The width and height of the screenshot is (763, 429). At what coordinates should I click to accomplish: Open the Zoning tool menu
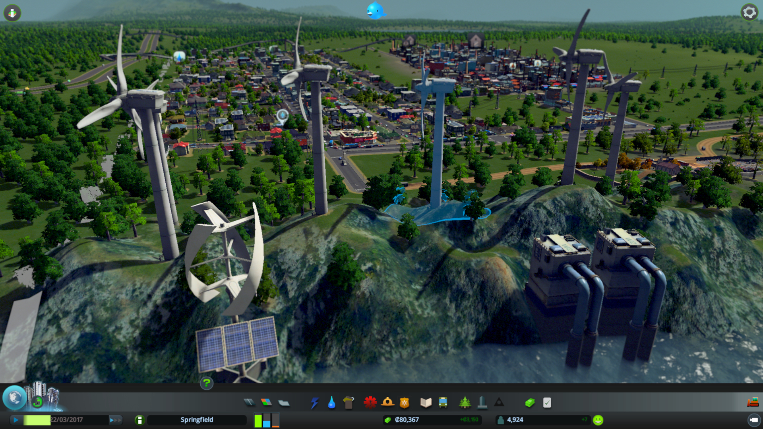tap(266, 402)
